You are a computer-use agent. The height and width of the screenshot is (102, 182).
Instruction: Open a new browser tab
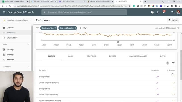(x=145, y=1)
